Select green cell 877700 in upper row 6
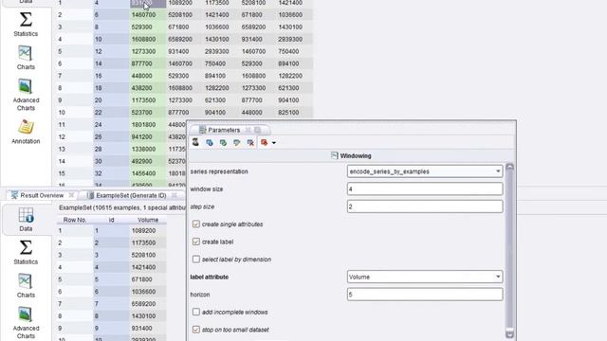This screenshot has height=341, width=607. [148, 63]
